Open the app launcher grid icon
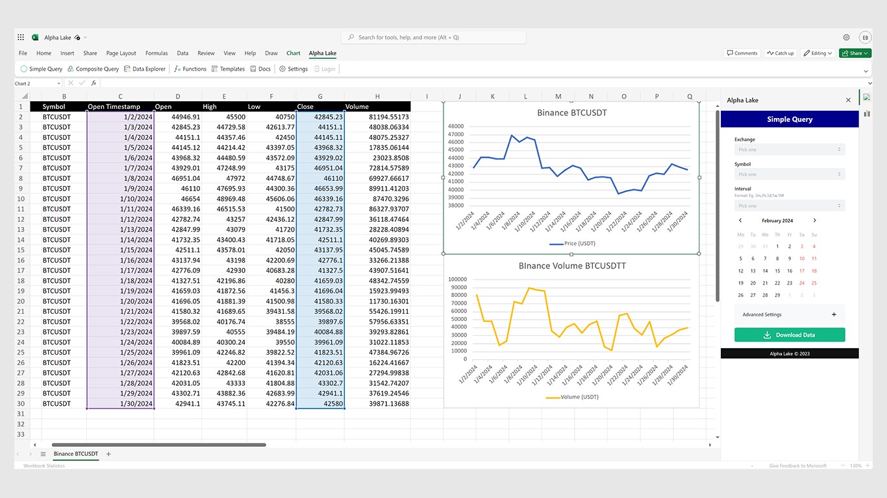Screen dimensions: 887x498 [x=21, y=38]
